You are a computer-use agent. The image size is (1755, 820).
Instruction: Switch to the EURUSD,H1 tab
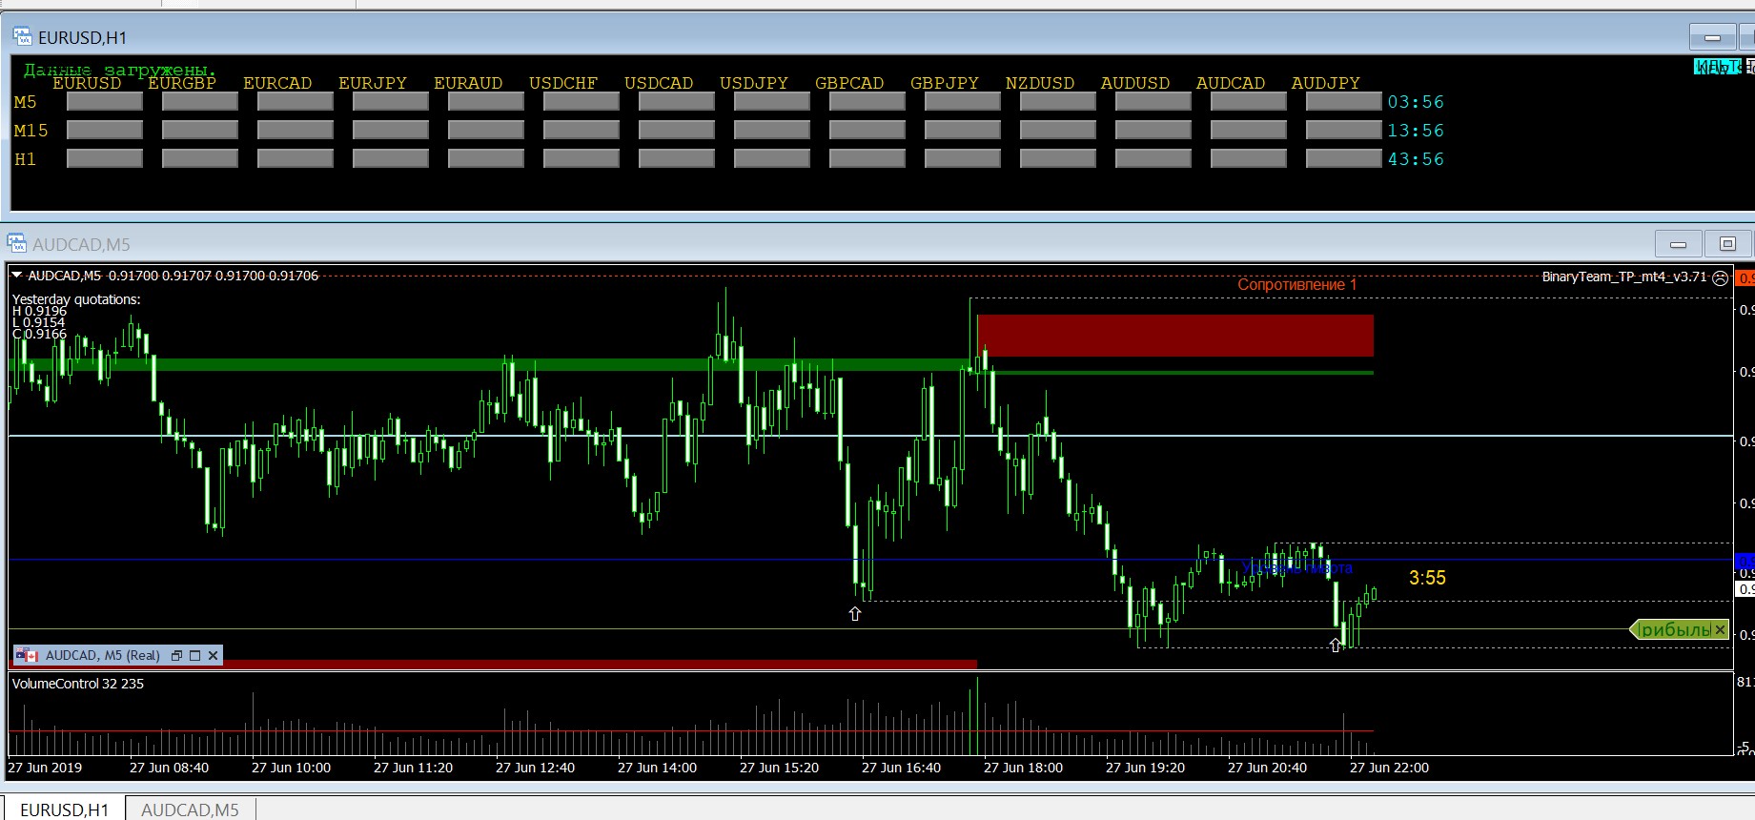(65, 809)
